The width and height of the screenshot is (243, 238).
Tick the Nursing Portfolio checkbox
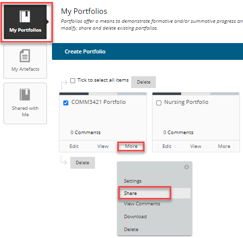[159, 103]
